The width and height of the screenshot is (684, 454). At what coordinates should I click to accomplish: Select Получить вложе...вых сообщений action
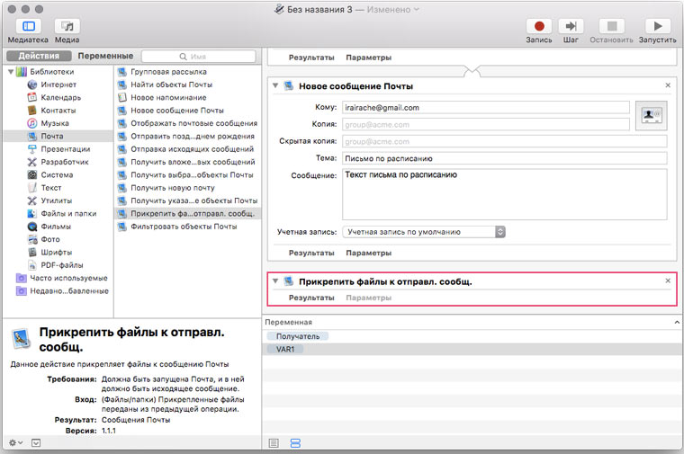[x=193, y=162]
